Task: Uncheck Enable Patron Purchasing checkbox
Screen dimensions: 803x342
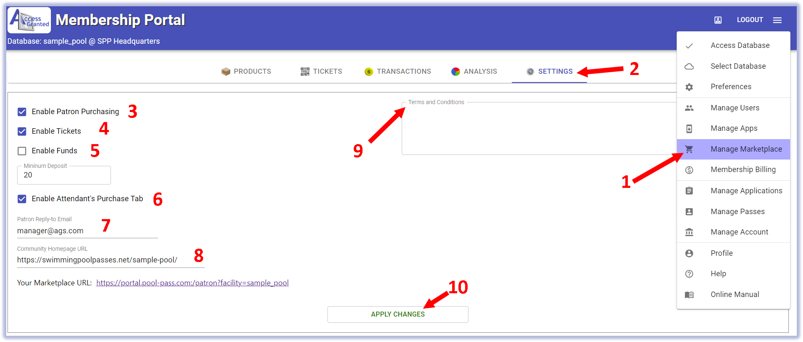Action: tap(22, 112)
